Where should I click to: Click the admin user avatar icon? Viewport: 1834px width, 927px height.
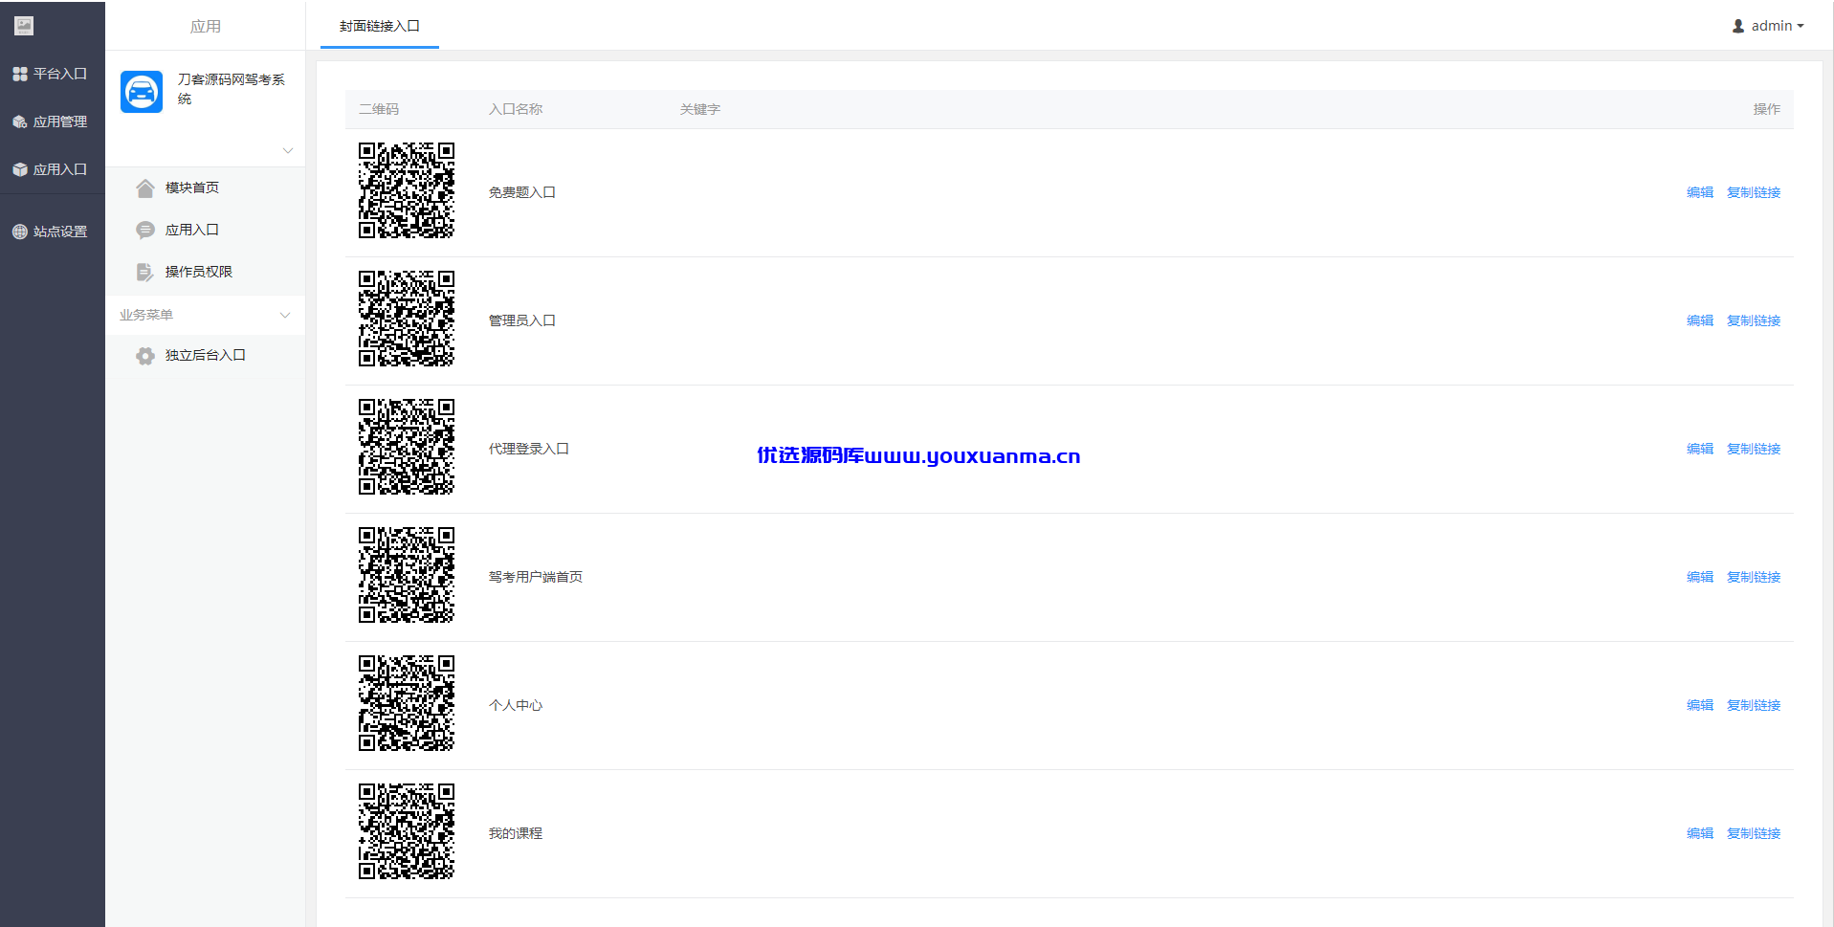coord(1738,26)
